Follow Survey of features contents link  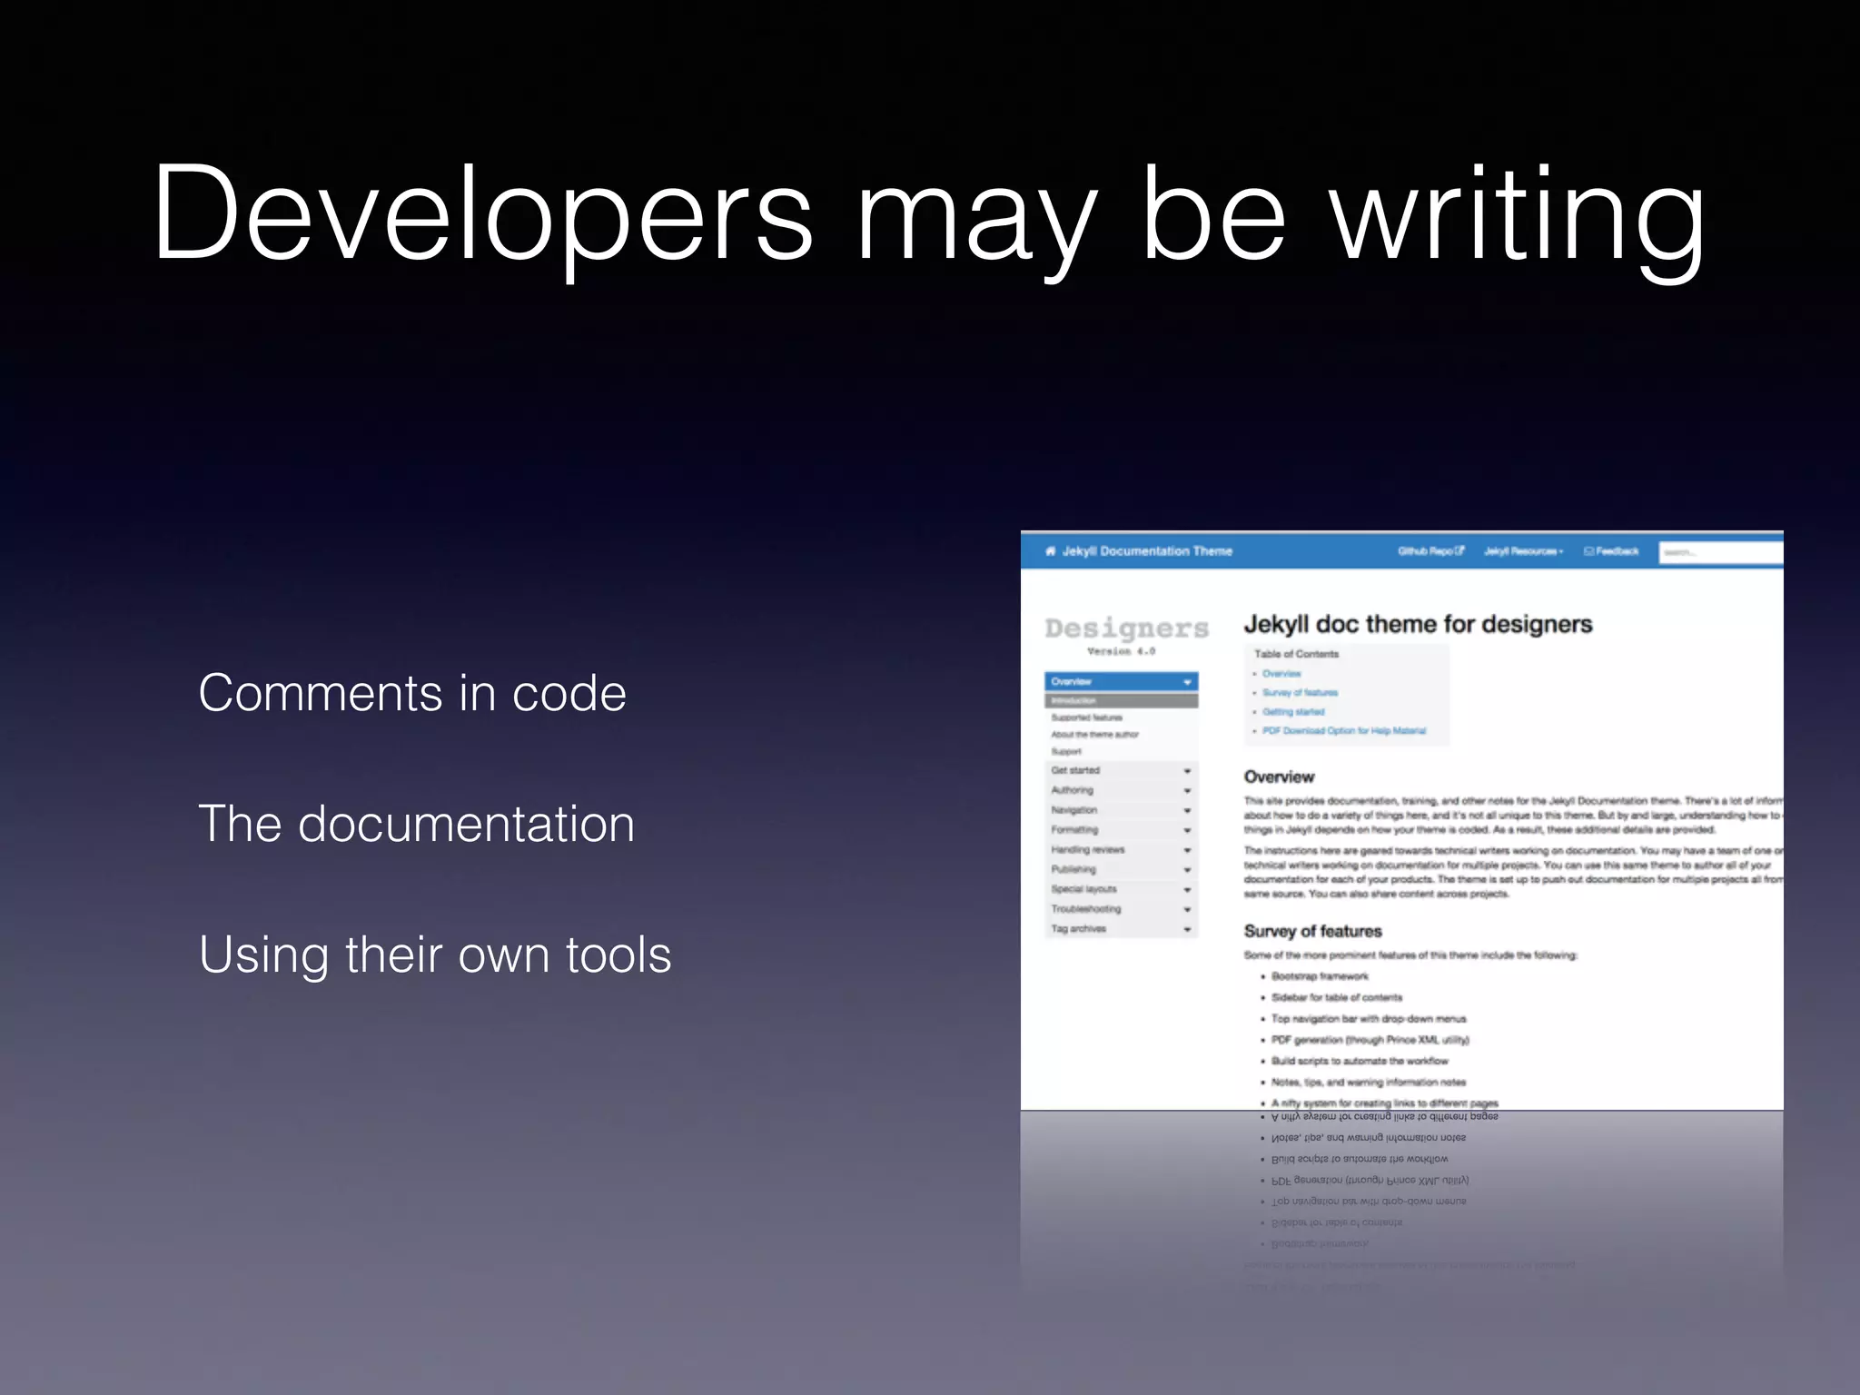(1300, 693)
